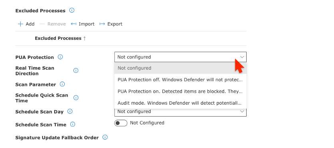Choose PUA Protection off option
The height and width of the screenshot is (148, 334).
(x=180, y=80)
